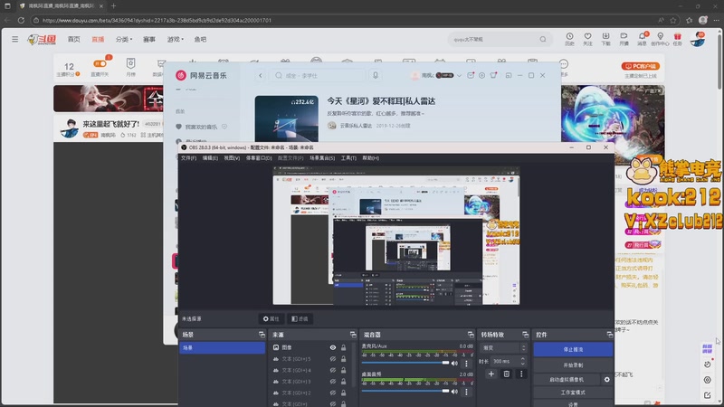
Task: Open Douyu 关注 follow heart icon
Action: (x=587, y=39)
